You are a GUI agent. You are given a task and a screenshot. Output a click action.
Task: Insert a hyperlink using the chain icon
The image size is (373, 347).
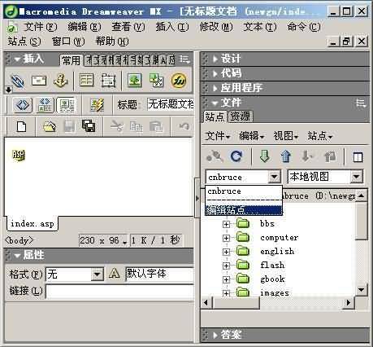(18, 81)
